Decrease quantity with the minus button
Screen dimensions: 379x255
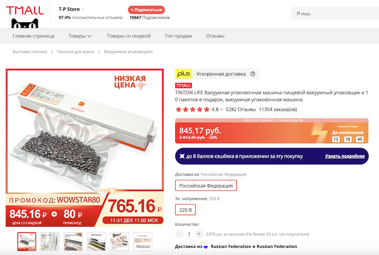[180, 234]
